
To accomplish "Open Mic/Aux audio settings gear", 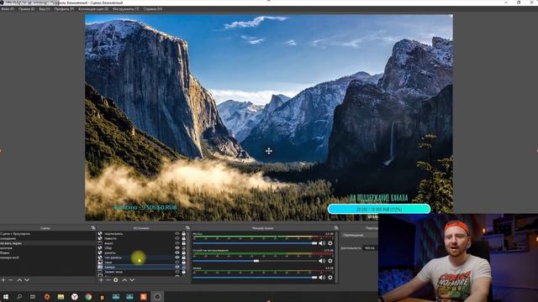I will pos(330,243).
